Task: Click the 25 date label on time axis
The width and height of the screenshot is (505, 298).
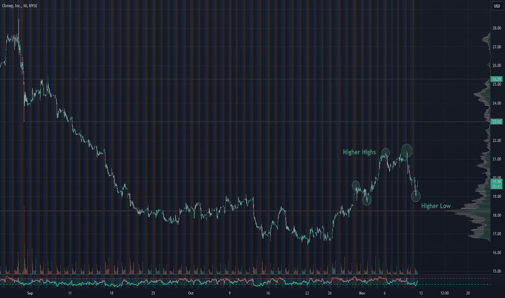Action: (x=153, y=293)
